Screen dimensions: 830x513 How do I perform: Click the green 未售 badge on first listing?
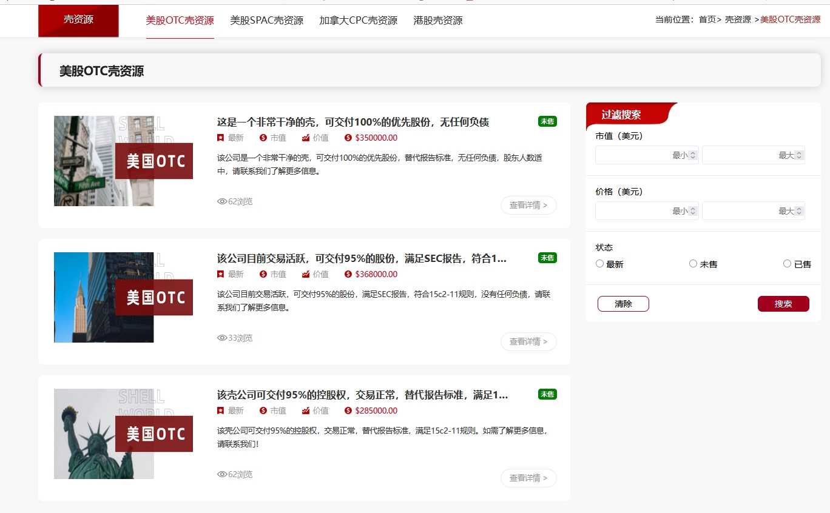click(x=547, y=121)
